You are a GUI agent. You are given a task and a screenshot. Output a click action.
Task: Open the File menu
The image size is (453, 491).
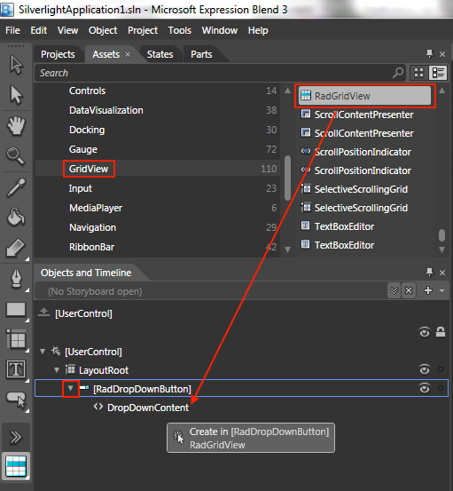point(12,30)
